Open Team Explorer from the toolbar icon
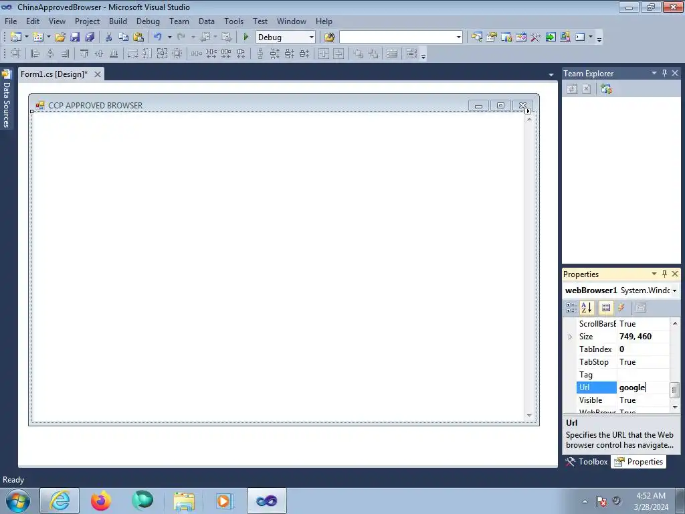 click(506, 37)
